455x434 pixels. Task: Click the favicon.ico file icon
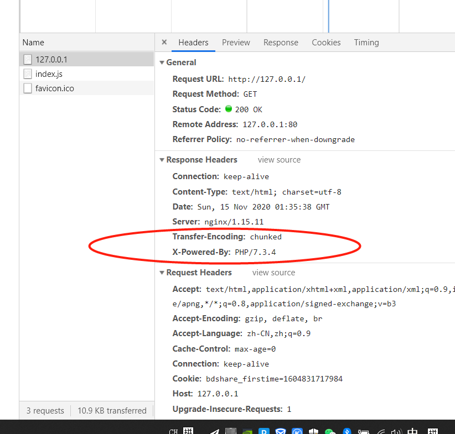click(27, 88)
